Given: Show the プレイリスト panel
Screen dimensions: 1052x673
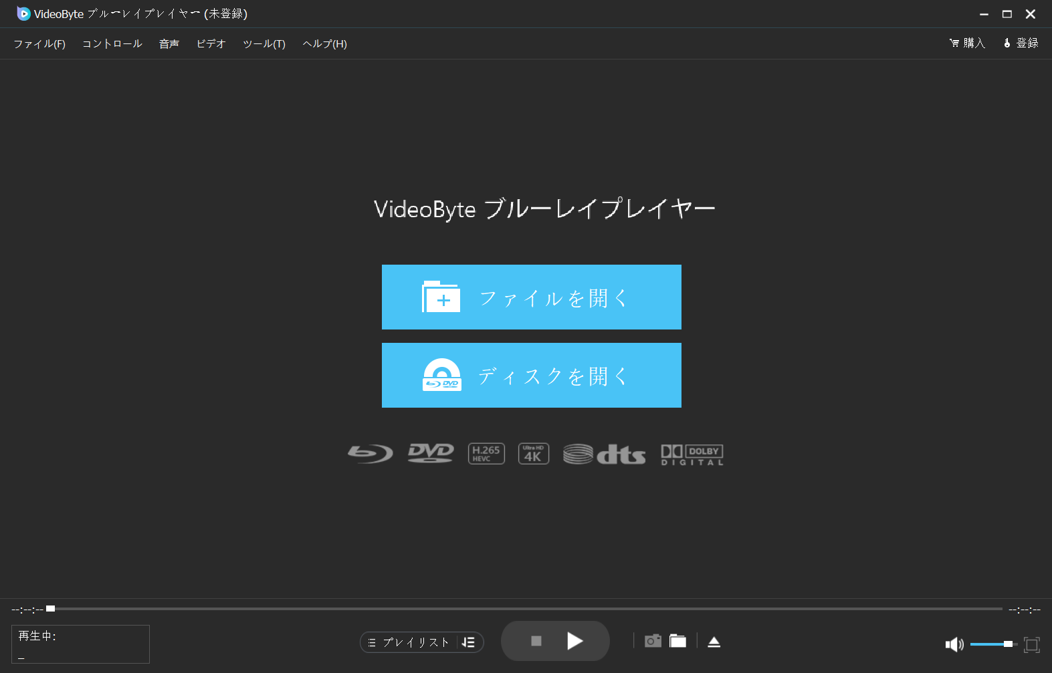Looking at the screenshot, I should click(409, 642).
